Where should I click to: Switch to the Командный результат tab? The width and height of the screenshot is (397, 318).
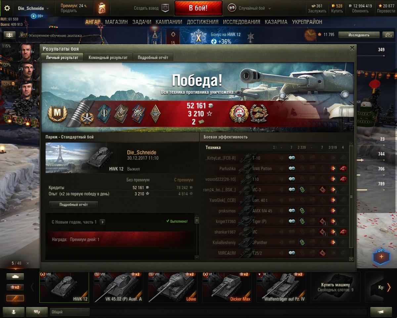click(x=108, y=57)
